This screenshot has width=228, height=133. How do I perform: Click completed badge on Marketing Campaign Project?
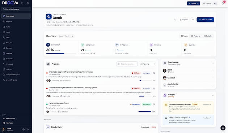click(x=147, y=104)
